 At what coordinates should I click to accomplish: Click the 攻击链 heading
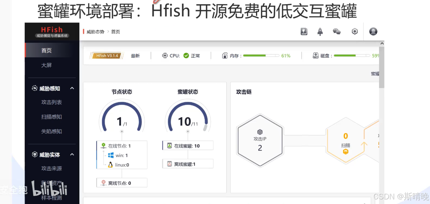tap(244, 92)
